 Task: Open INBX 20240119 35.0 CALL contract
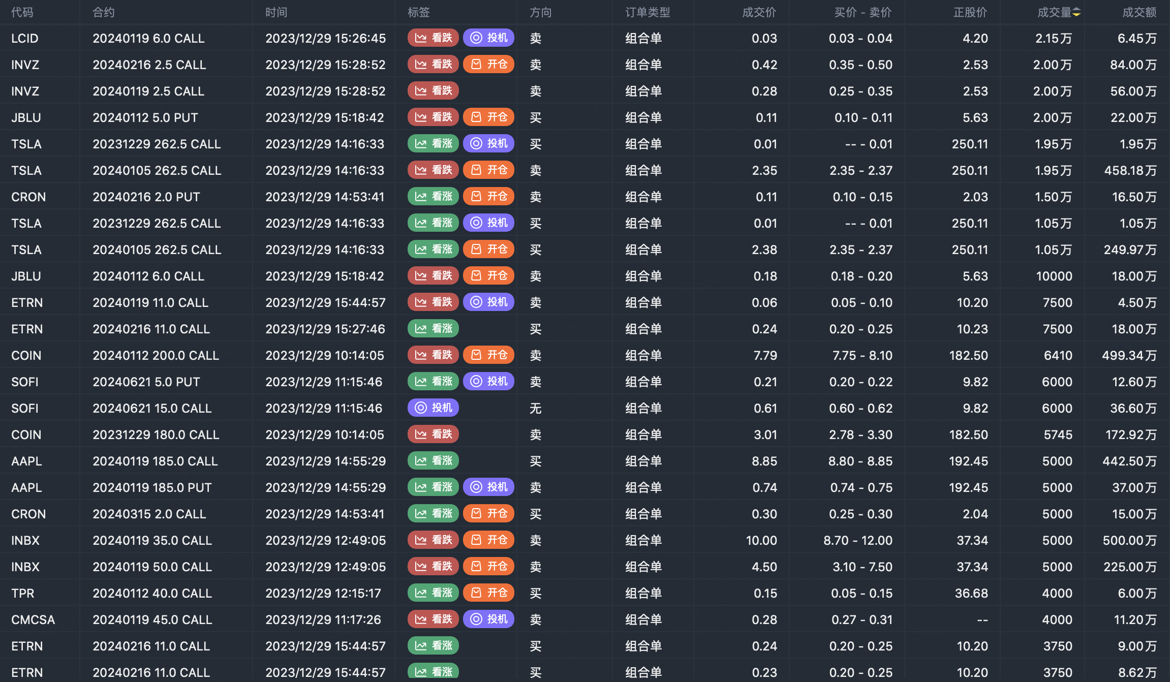pyautogui.click(x=152, y=540)
